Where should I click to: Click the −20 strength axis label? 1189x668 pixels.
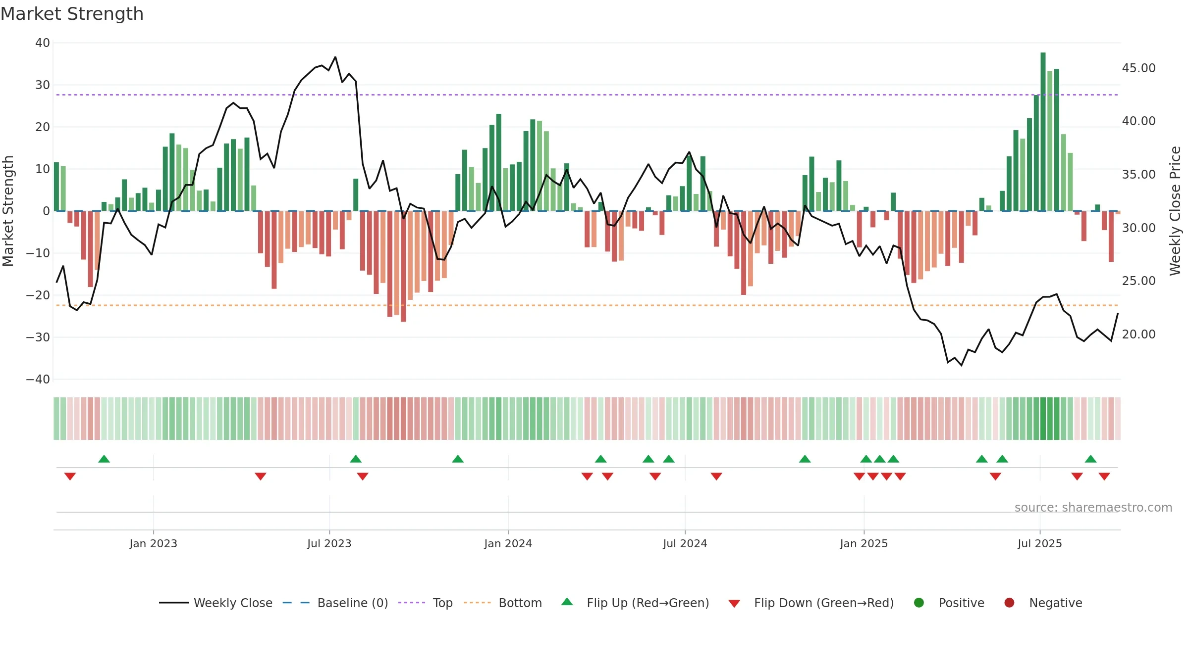pos(38,295)
